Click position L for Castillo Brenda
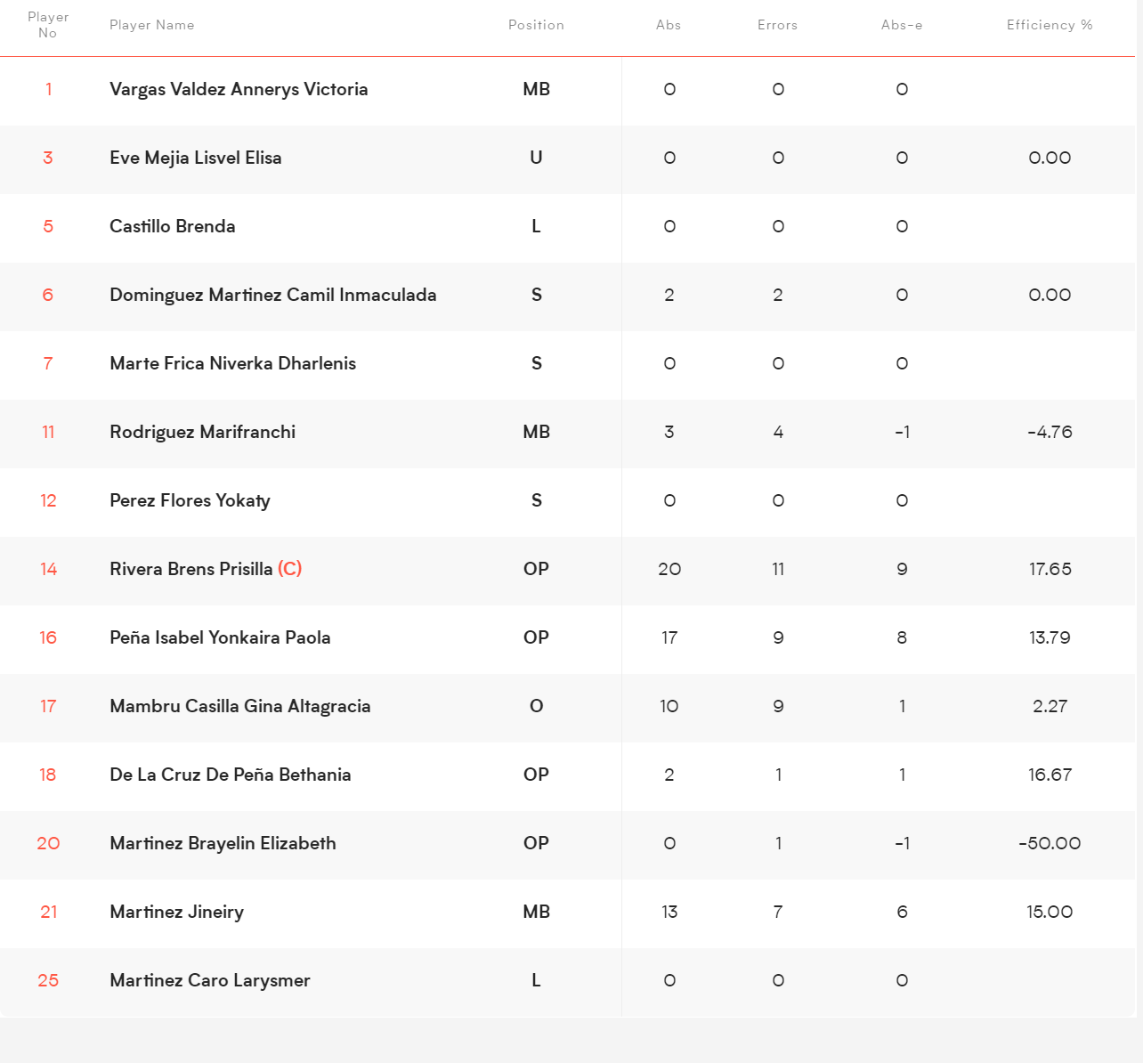Image resolution: width=1143 pixels, height=1063 pixels. [x=536, y=226]
